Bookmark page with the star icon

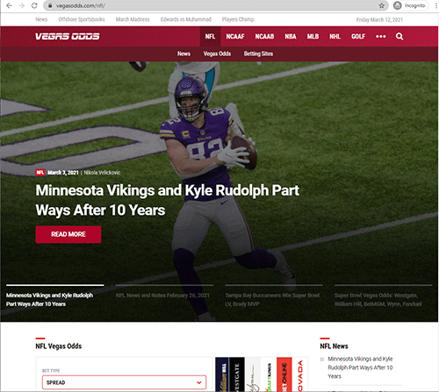[x=381, y=5]
